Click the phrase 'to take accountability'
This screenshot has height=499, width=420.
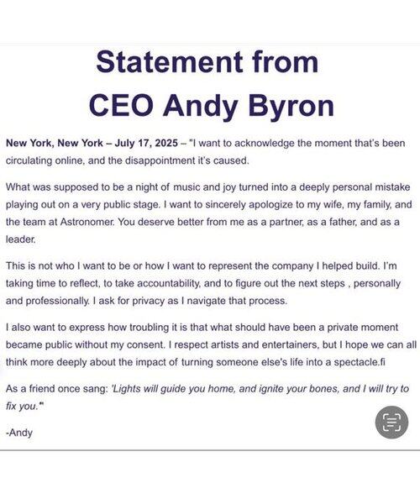click(x=152, y=283)
